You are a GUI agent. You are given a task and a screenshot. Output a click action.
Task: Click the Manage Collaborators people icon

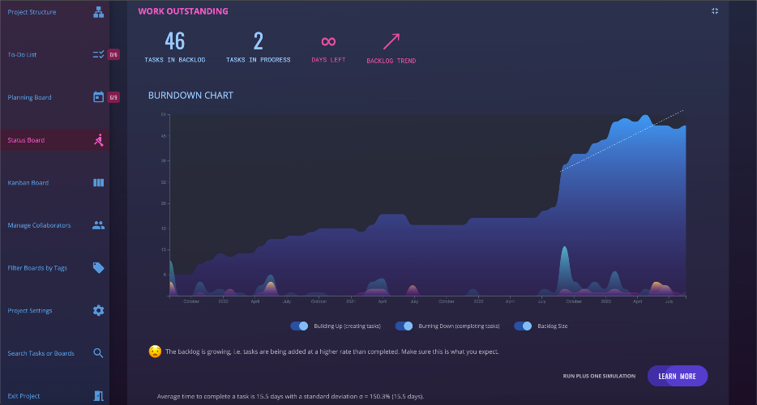[99, 225]
